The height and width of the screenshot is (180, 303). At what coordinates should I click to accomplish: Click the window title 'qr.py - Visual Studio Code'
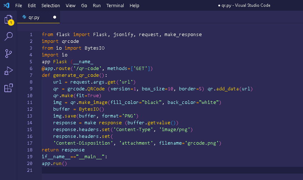246,5
